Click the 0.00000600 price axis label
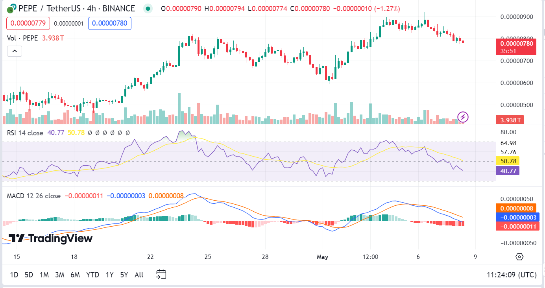 coord(516,83)
